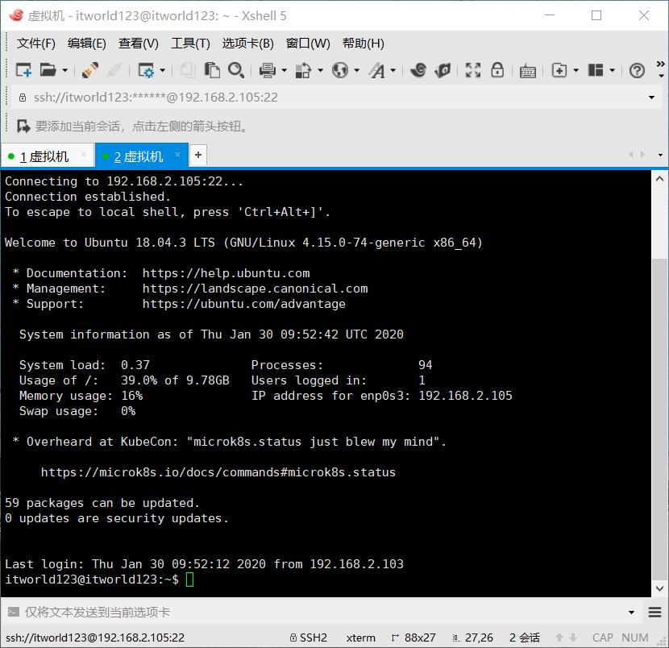Lock the screen using padlock icon
This screenshot has height=648, width=669.
click(497, 70)
